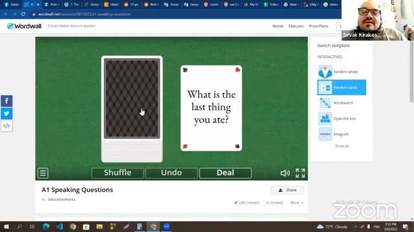This screenshot has height=232, width=414.
Task: Open Embed option
Action: tap(274, 202)
